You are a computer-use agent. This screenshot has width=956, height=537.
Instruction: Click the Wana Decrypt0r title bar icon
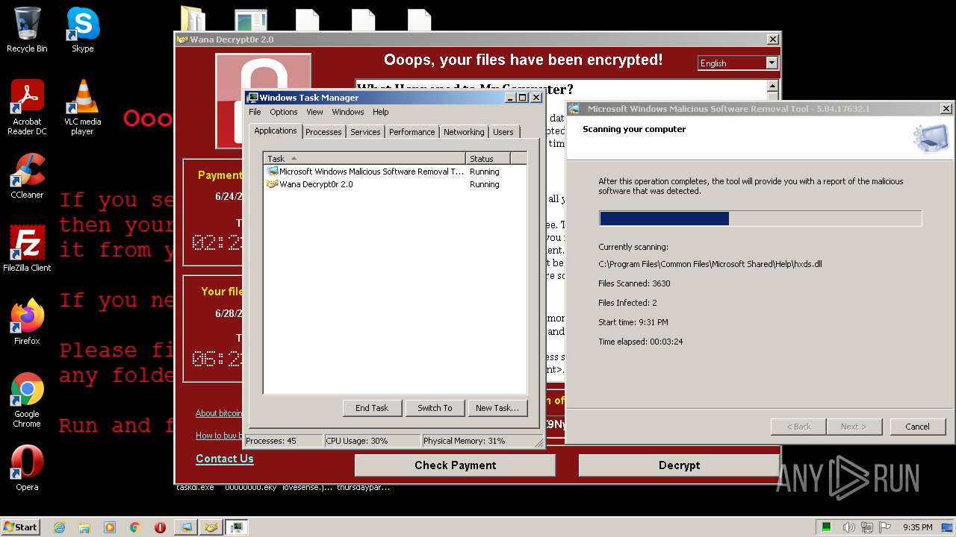pos(182,40)
